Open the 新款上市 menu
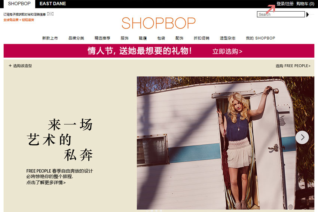The image size is (318, 212). (50, 38)
